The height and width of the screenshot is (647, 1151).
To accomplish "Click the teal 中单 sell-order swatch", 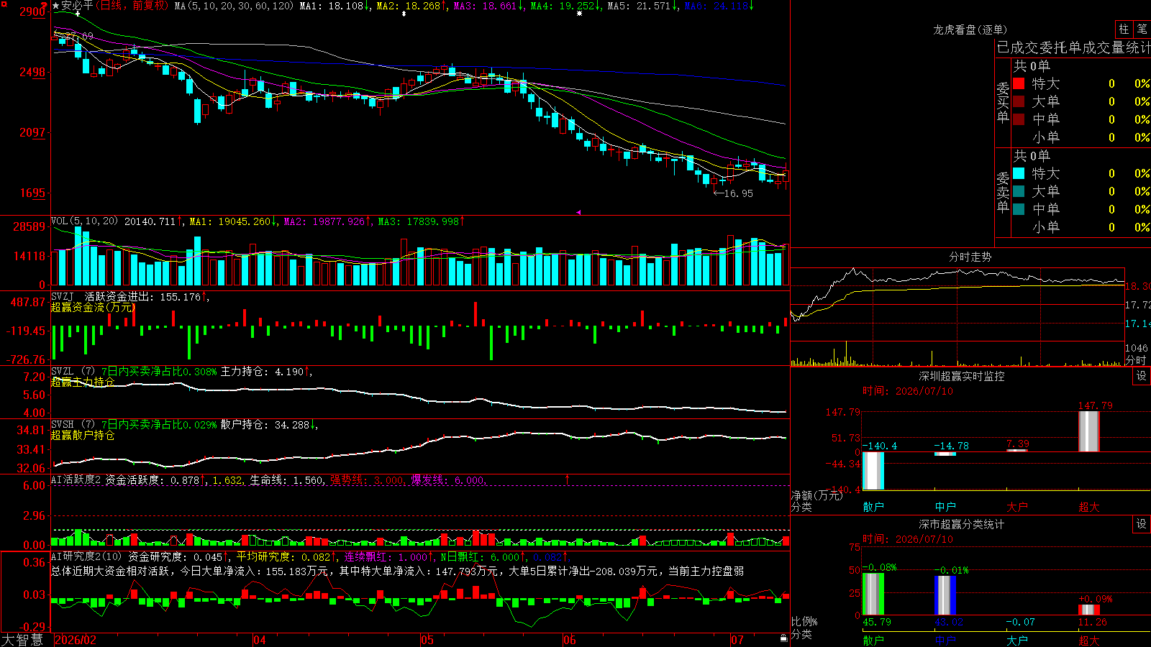I will pyautogui.click(x=1019, y=208).
